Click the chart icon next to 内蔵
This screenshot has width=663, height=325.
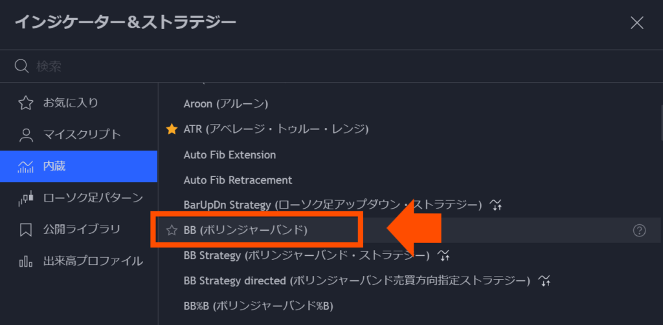tap(26, 166)
